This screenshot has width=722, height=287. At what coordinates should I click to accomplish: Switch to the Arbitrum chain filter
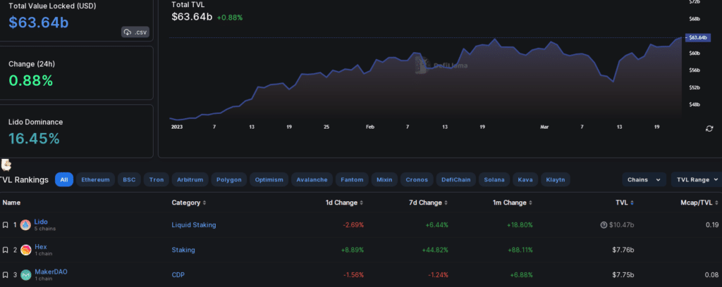click(x=189, y=179)
